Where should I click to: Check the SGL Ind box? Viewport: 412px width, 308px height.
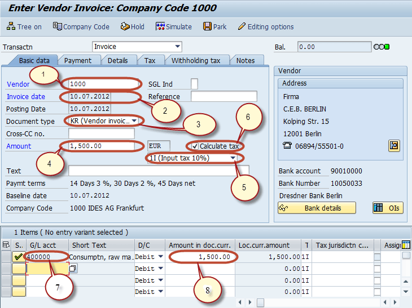[x=194, y=84]
